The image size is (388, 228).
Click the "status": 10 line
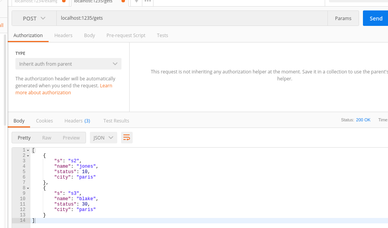(x=72, y=172)
